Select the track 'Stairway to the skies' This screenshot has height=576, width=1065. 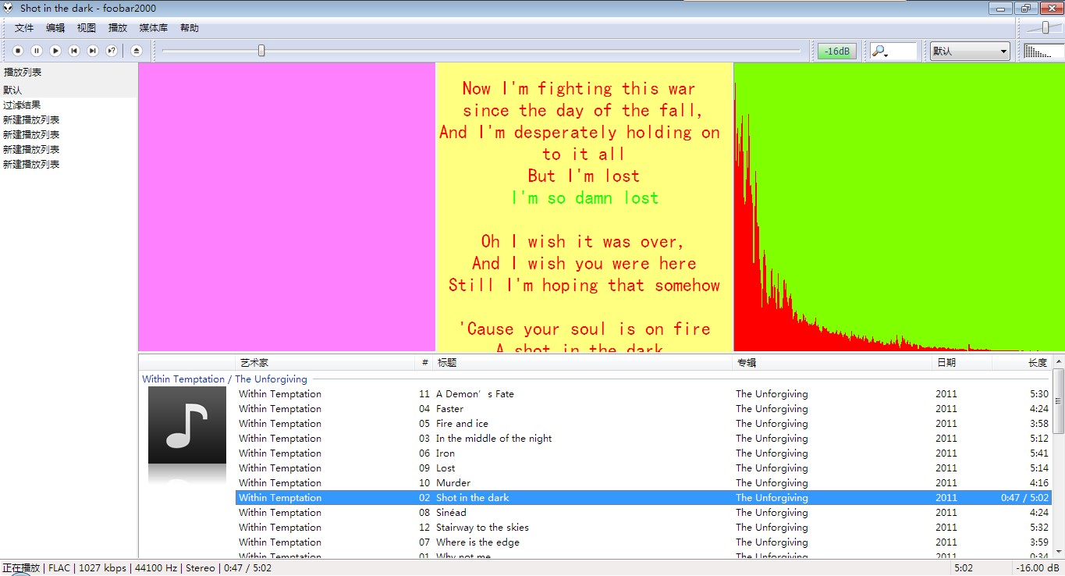click(644, 528)
